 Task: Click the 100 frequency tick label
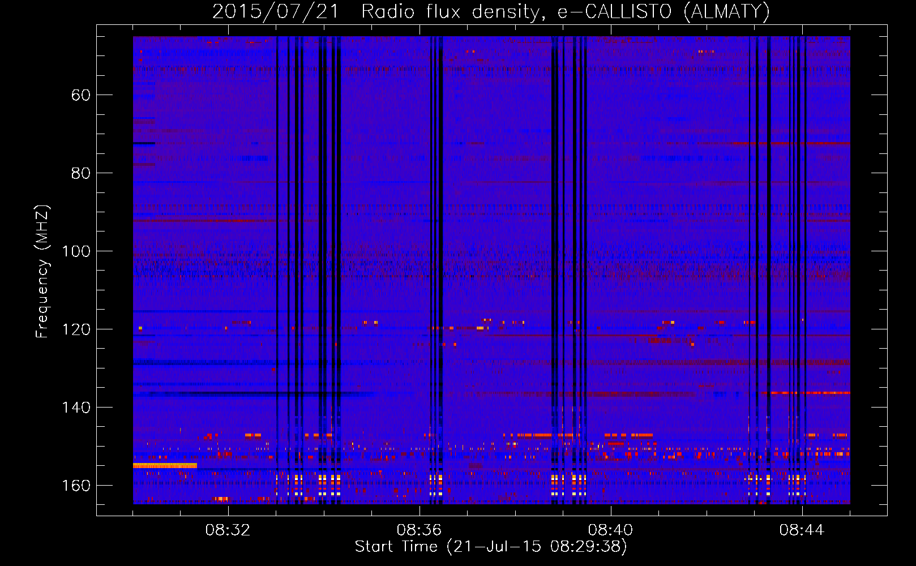coord(76,251)
